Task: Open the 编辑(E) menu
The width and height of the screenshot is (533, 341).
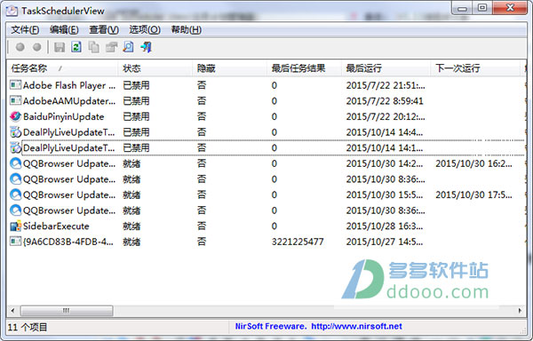Action: (64, 30)
